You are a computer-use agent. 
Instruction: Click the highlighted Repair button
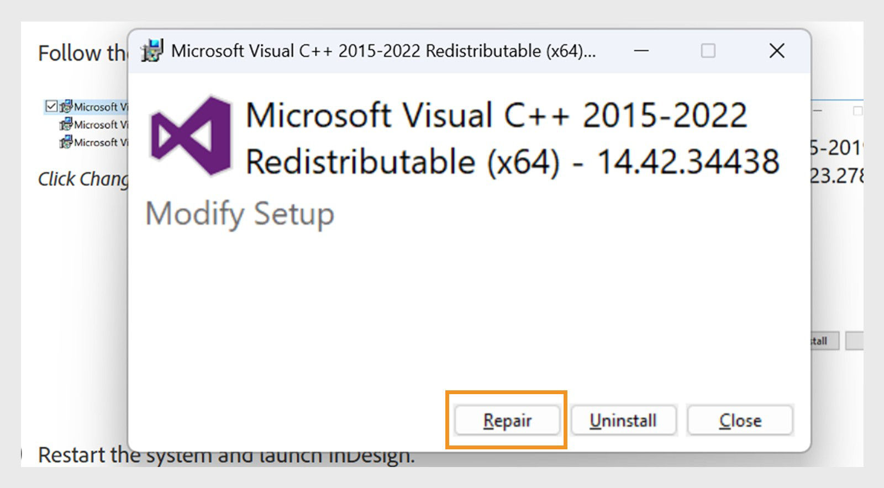[506, 420]
